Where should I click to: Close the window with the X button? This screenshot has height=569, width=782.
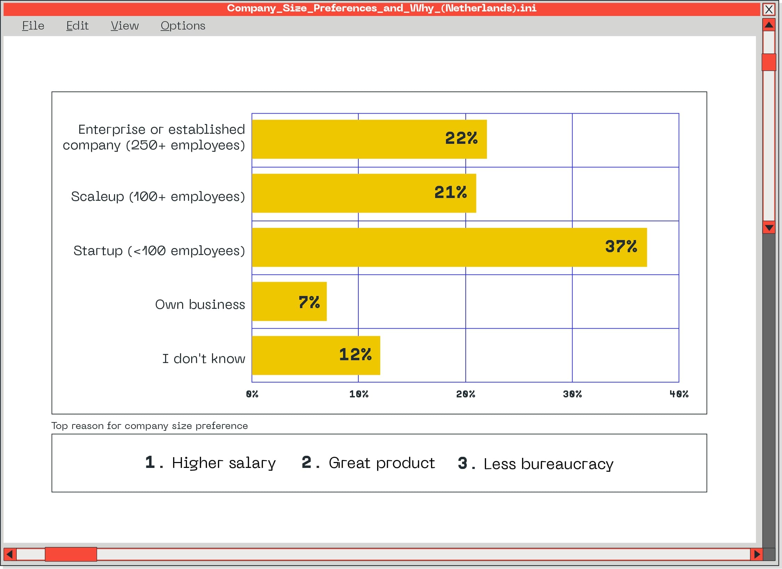point(769,9)
